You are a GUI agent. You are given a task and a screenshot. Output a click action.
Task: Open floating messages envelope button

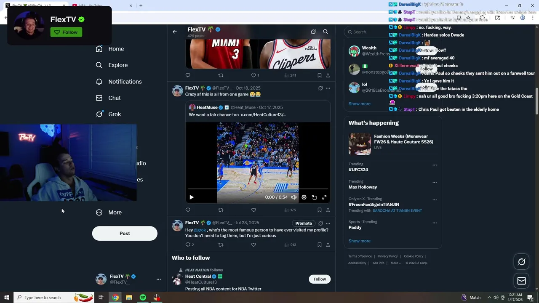pos(521,281)
